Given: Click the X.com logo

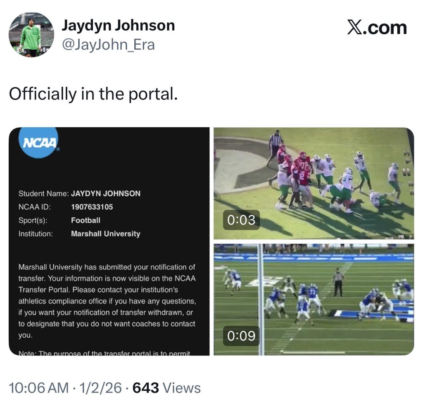Looking at the screenshot, I should pos(377,28).
